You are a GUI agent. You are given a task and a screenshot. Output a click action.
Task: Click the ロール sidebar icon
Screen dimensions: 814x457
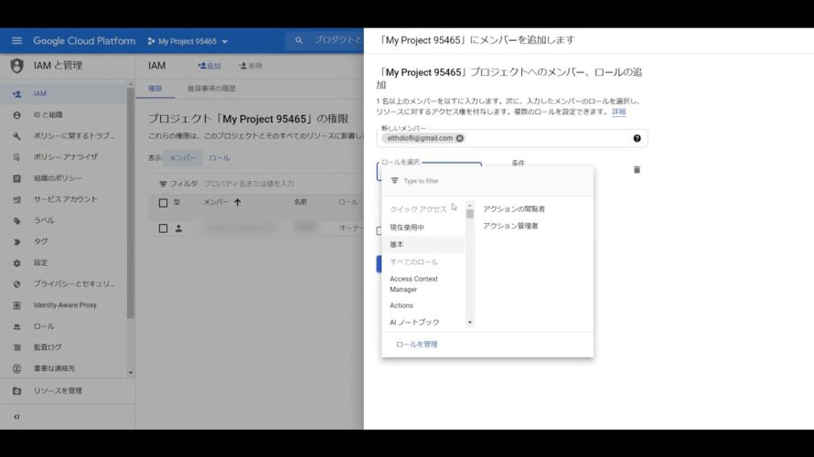pyautogui.click(x=16, y=327)
